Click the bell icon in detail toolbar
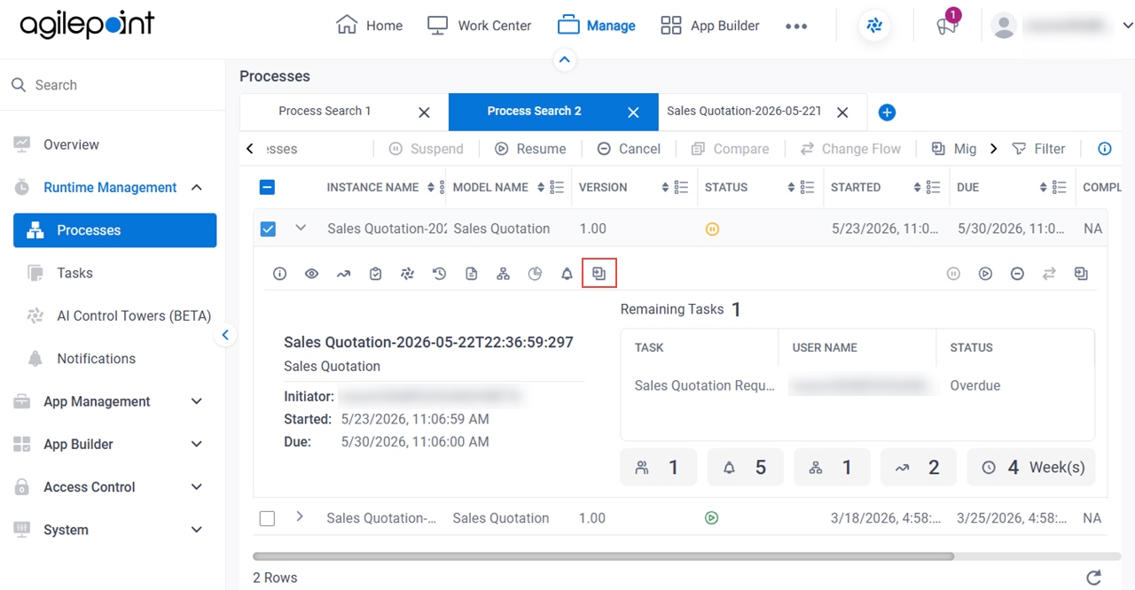Viewport: 1135px width, 590px height. [567, 274]
